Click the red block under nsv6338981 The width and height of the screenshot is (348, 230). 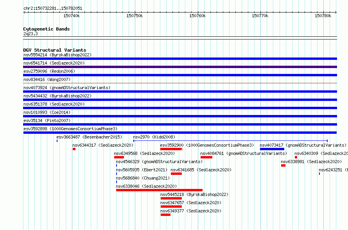pos(283,165)
